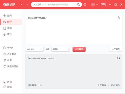Open the 查词 lookup tab
The width and height of the screenshot is (125, 94).
(11, 16)
